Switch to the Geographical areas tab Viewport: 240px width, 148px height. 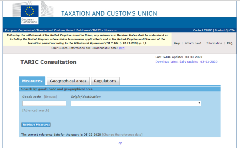click(68, 81)
